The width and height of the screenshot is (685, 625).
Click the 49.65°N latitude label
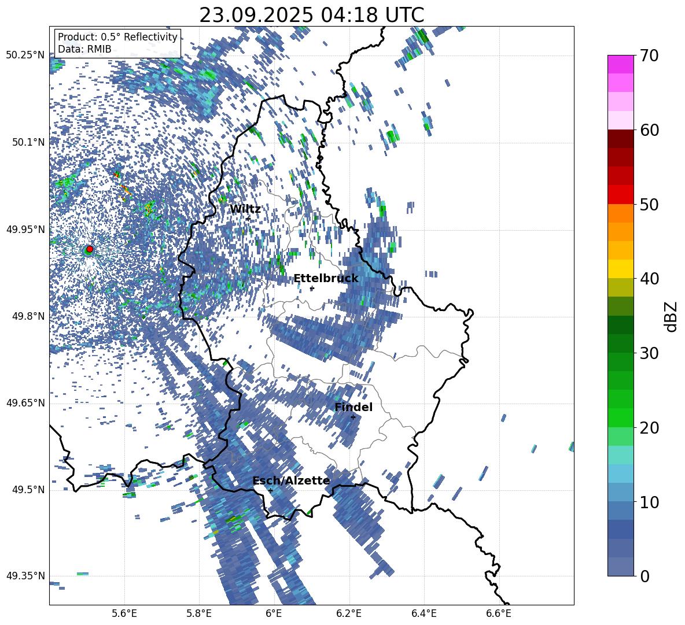tap(25, 403)
